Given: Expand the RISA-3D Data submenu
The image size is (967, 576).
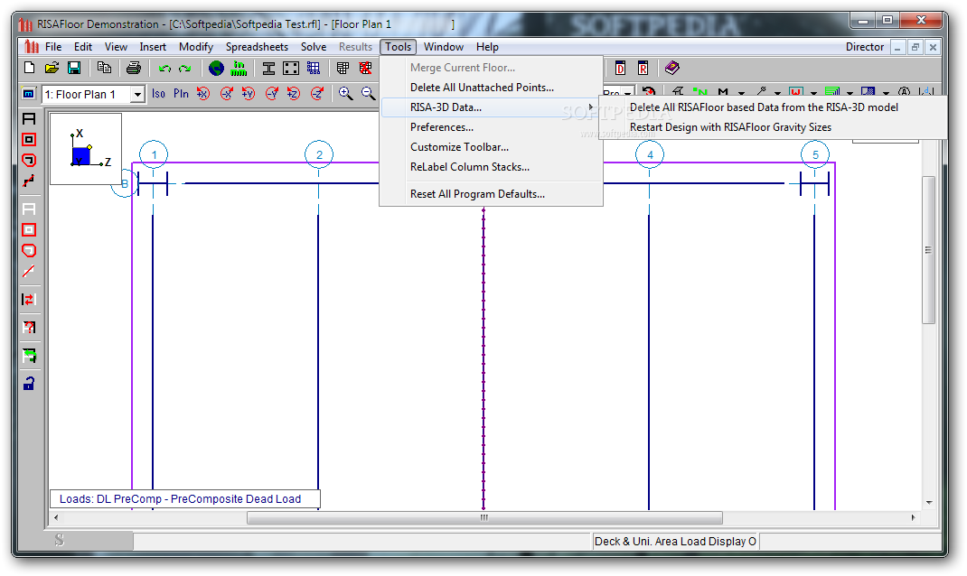Looking at the screenshot, I should coord(491,107).
